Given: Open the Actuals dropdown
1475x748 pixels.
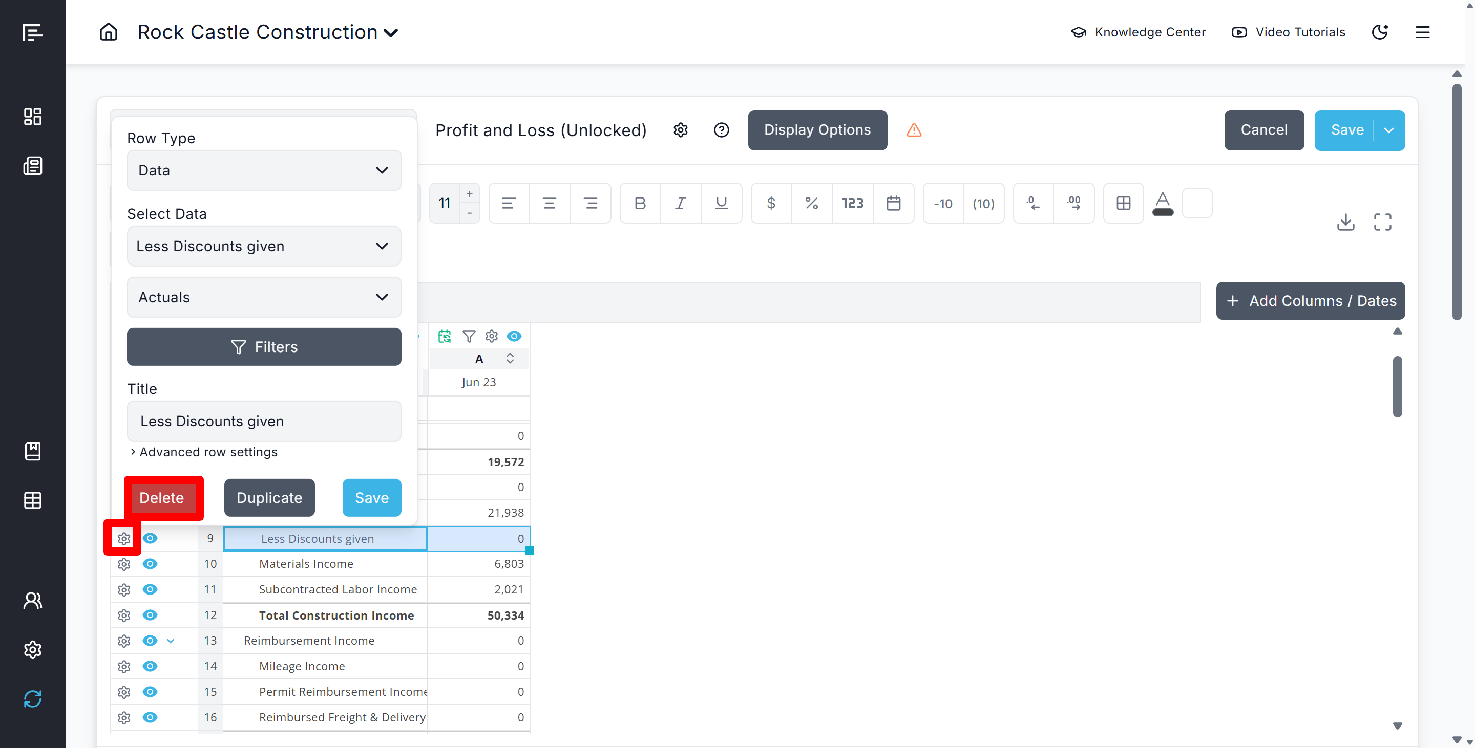Looking at the screenshot, I should 263,297.
